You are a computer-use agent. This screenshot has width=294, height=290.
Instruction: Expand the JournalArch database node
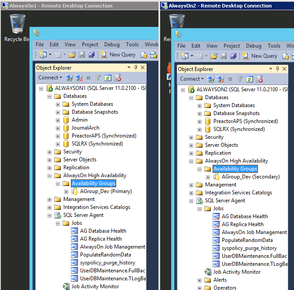coord(58,128)
